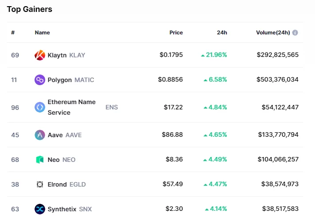Open the Ethereum Name Service link
The width and height of the screenshot is (315, 221).
coord(71,107)
